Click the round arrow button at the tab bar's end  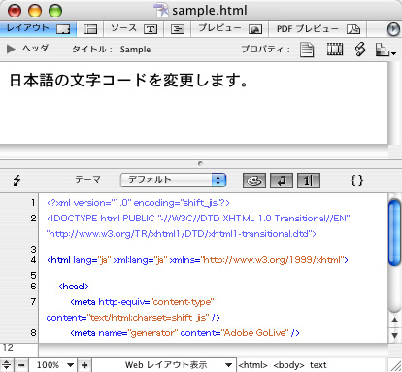pyautogui.click(x=393, y=29)
